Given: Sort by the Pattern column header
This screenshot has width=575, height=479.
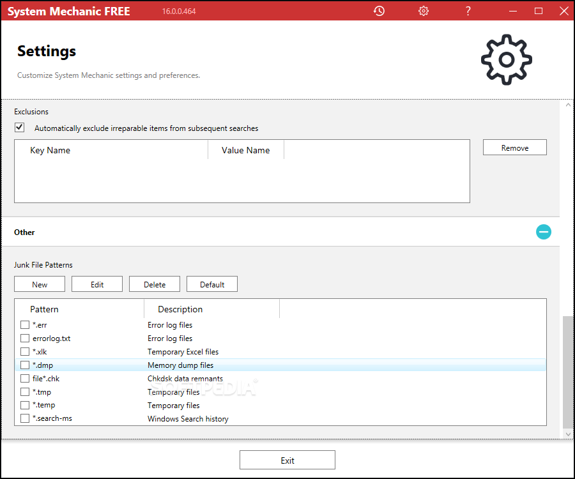Looking at the screenshot, I should [80, 309].
